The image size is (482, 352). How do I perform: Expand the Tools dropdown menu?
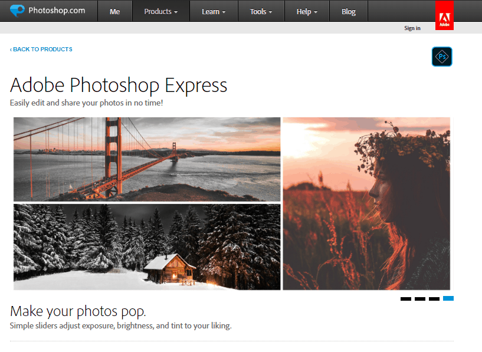tap(261, 11)
